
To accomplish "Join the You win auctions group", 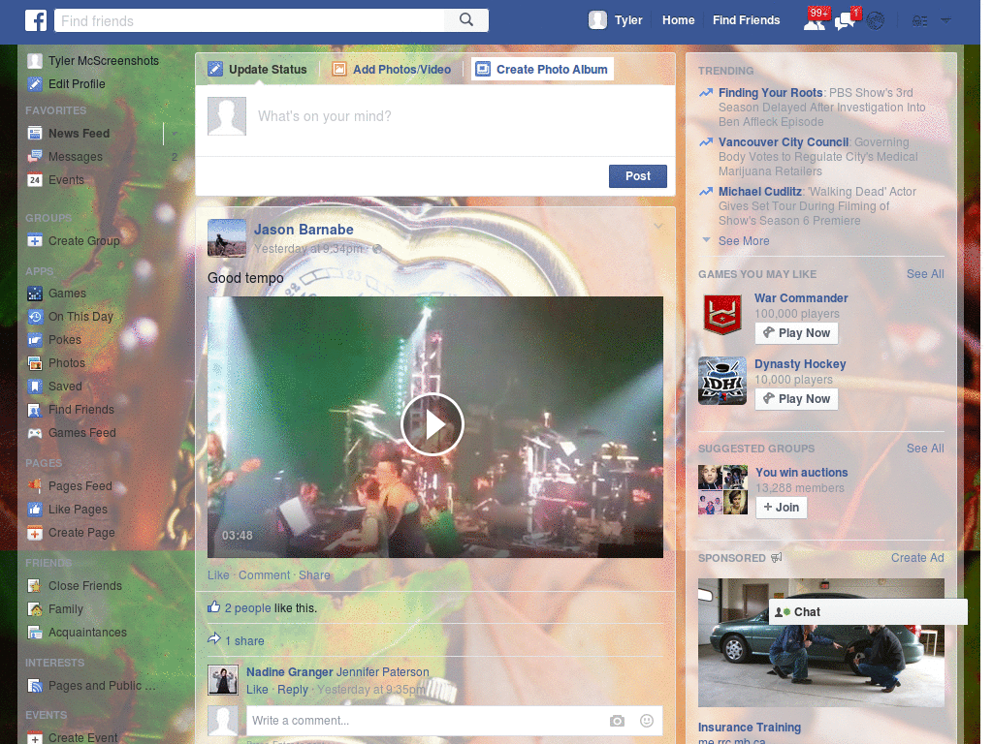I will point(782,507).
